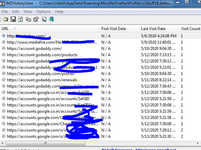The height and width of the screenshot is (150, 201).
Task: Click N / A in the godaddy.com/products row
Action: (106, 55)
